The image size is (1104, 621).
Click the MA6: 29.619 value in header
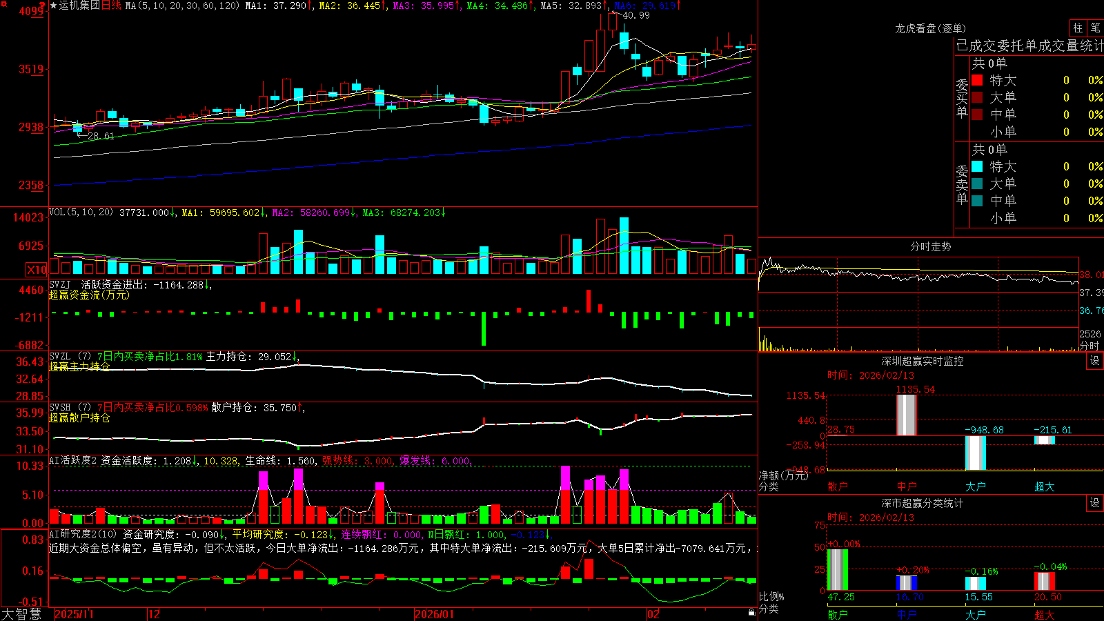point(647,6)
